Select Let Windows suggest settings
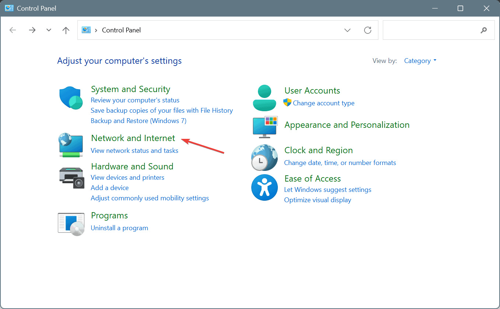This screenshot has height=309, width=500. pyautogui.click(x=328, y=190)
